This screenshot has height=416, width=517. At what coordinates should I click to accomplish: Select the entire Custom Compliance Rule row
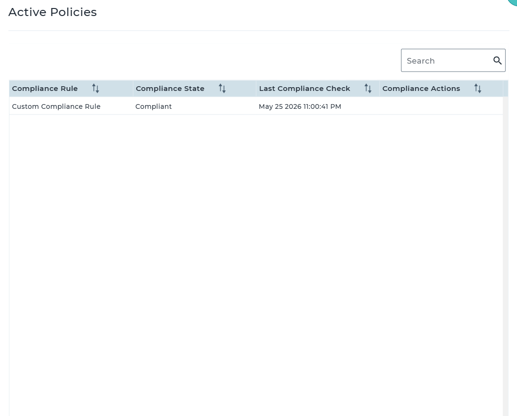tap(256, 106)
